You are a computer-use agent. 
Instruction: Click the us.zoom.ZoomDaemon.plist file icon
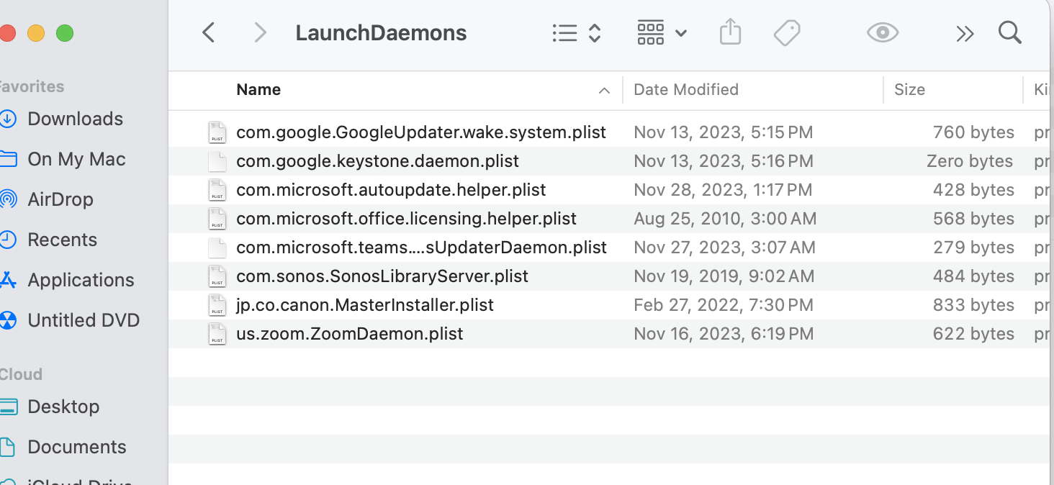[x=217, y=334]
